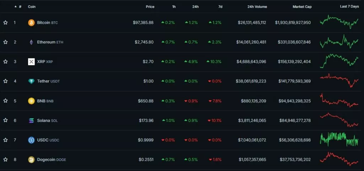Screen dimensions: 364x171
Task: Click the Price column header
Action: pyautogui.click(x=150, y=7)
